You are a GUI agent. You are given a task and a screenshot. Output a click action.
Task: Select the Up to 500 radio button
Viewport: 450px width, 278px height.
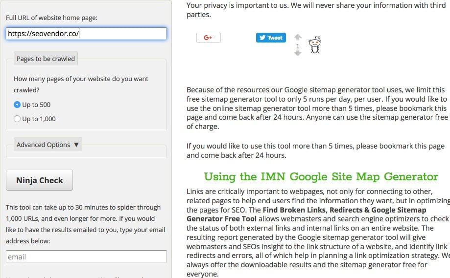(18, 105)
